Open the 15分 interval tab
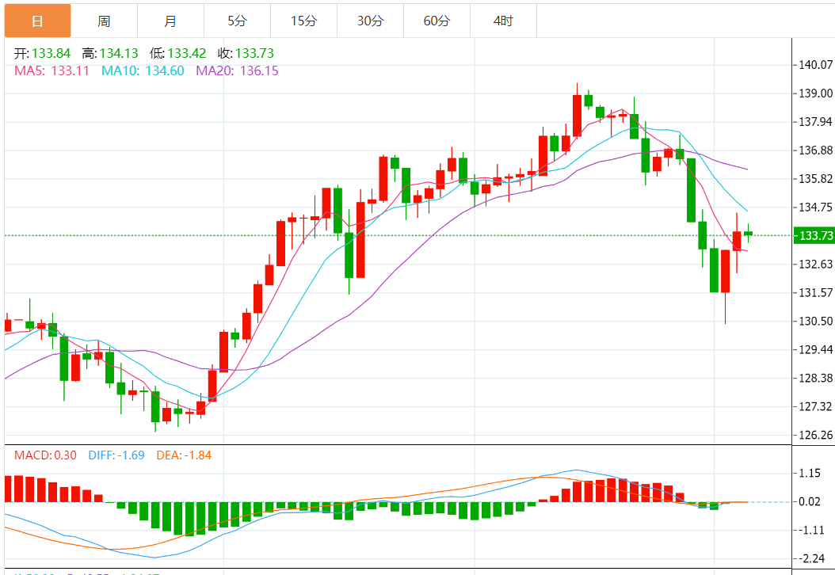Screen dimensions: 835x575 coord(304,21)
